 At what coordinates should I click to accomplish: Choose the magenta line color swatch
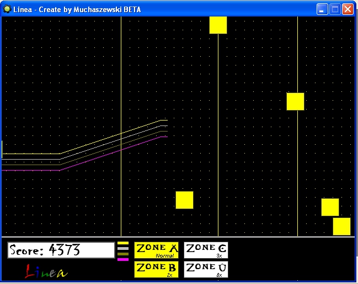[x=123, y=259]
